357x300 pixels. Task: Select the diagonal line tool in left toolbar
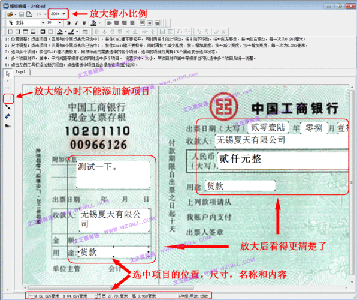[8, 107]
